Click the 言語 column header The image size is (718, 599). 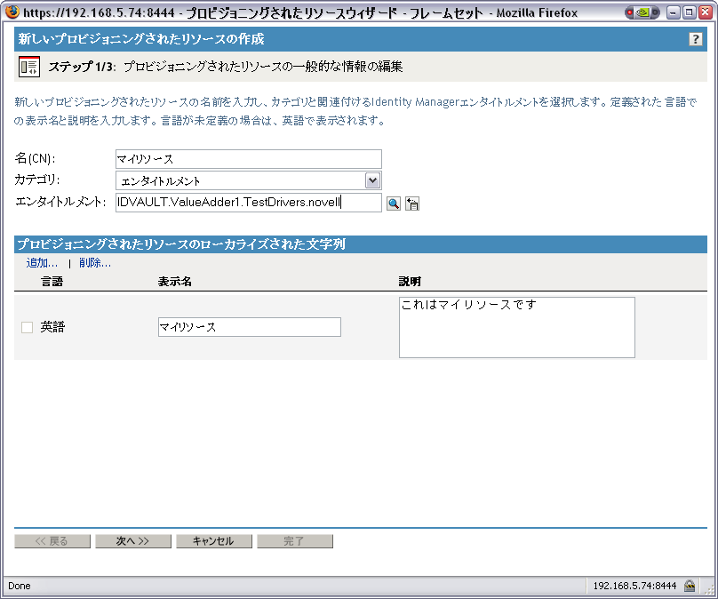tap(52, 281)
